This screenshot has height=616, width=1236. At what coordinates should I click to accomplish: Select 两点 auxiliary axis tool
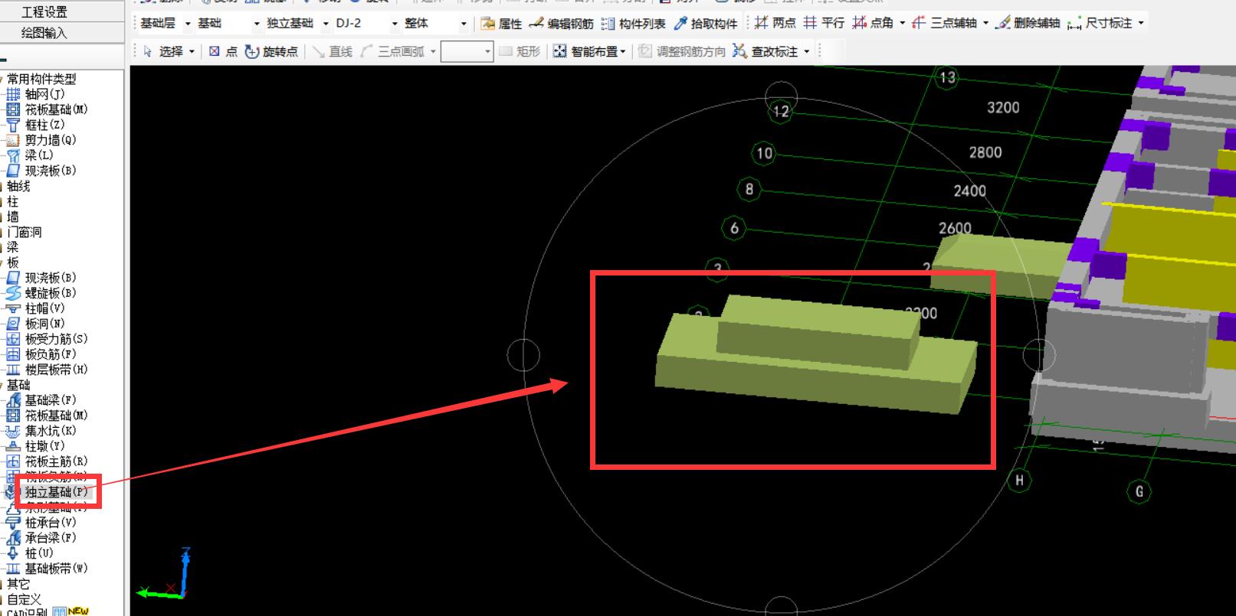pos(775,23)
